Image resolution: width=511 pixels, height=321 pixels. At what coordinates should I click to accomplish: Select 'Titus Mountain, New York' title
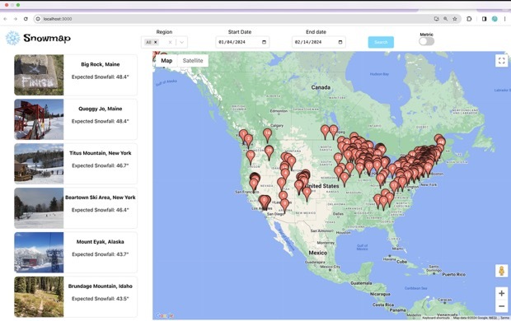(101, 153)
